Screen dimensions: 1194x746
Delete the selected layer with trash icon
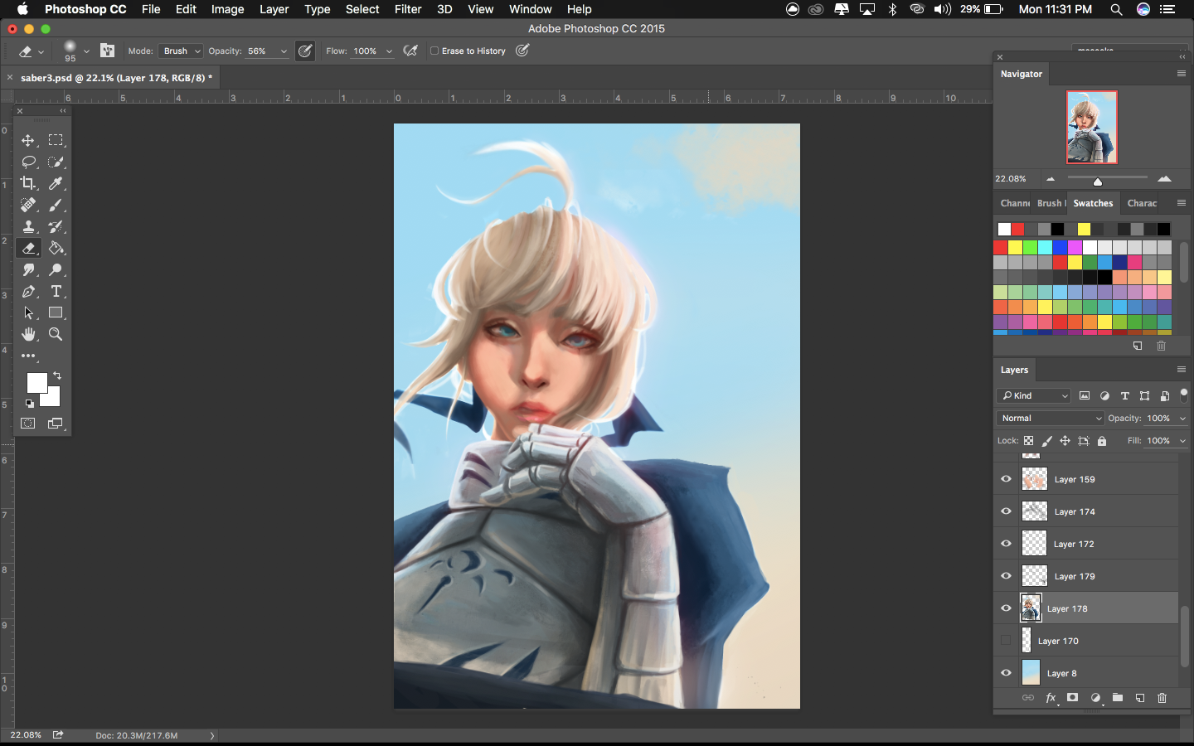tap(1162, 698)
